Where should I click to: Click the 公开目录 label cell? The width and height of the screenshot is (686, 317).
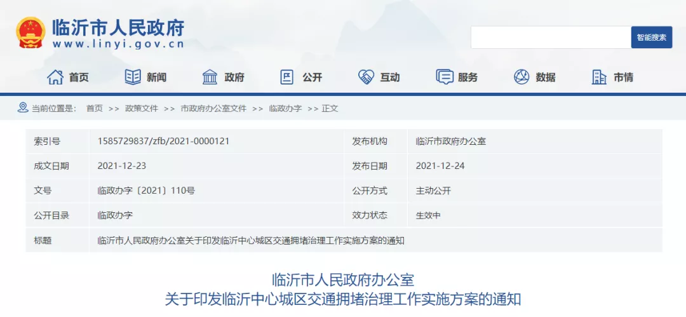point(57,215)
